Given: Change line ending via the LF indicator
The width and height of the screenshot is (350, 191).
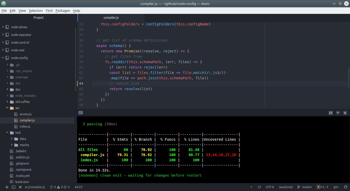Looking at the screenshot, I should [x=260, y=187].
